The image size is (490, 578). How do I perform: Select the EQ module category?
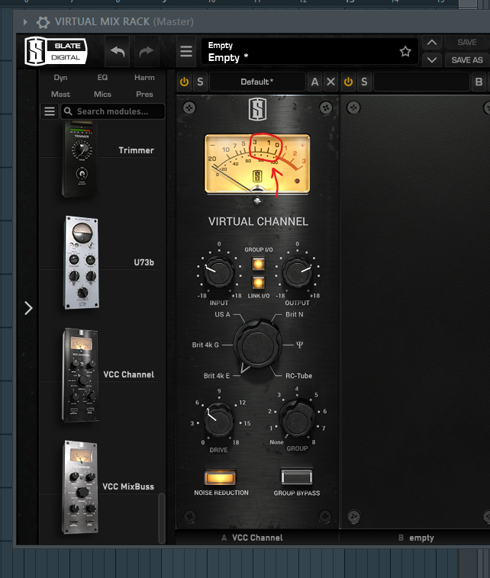click(102, 78)
